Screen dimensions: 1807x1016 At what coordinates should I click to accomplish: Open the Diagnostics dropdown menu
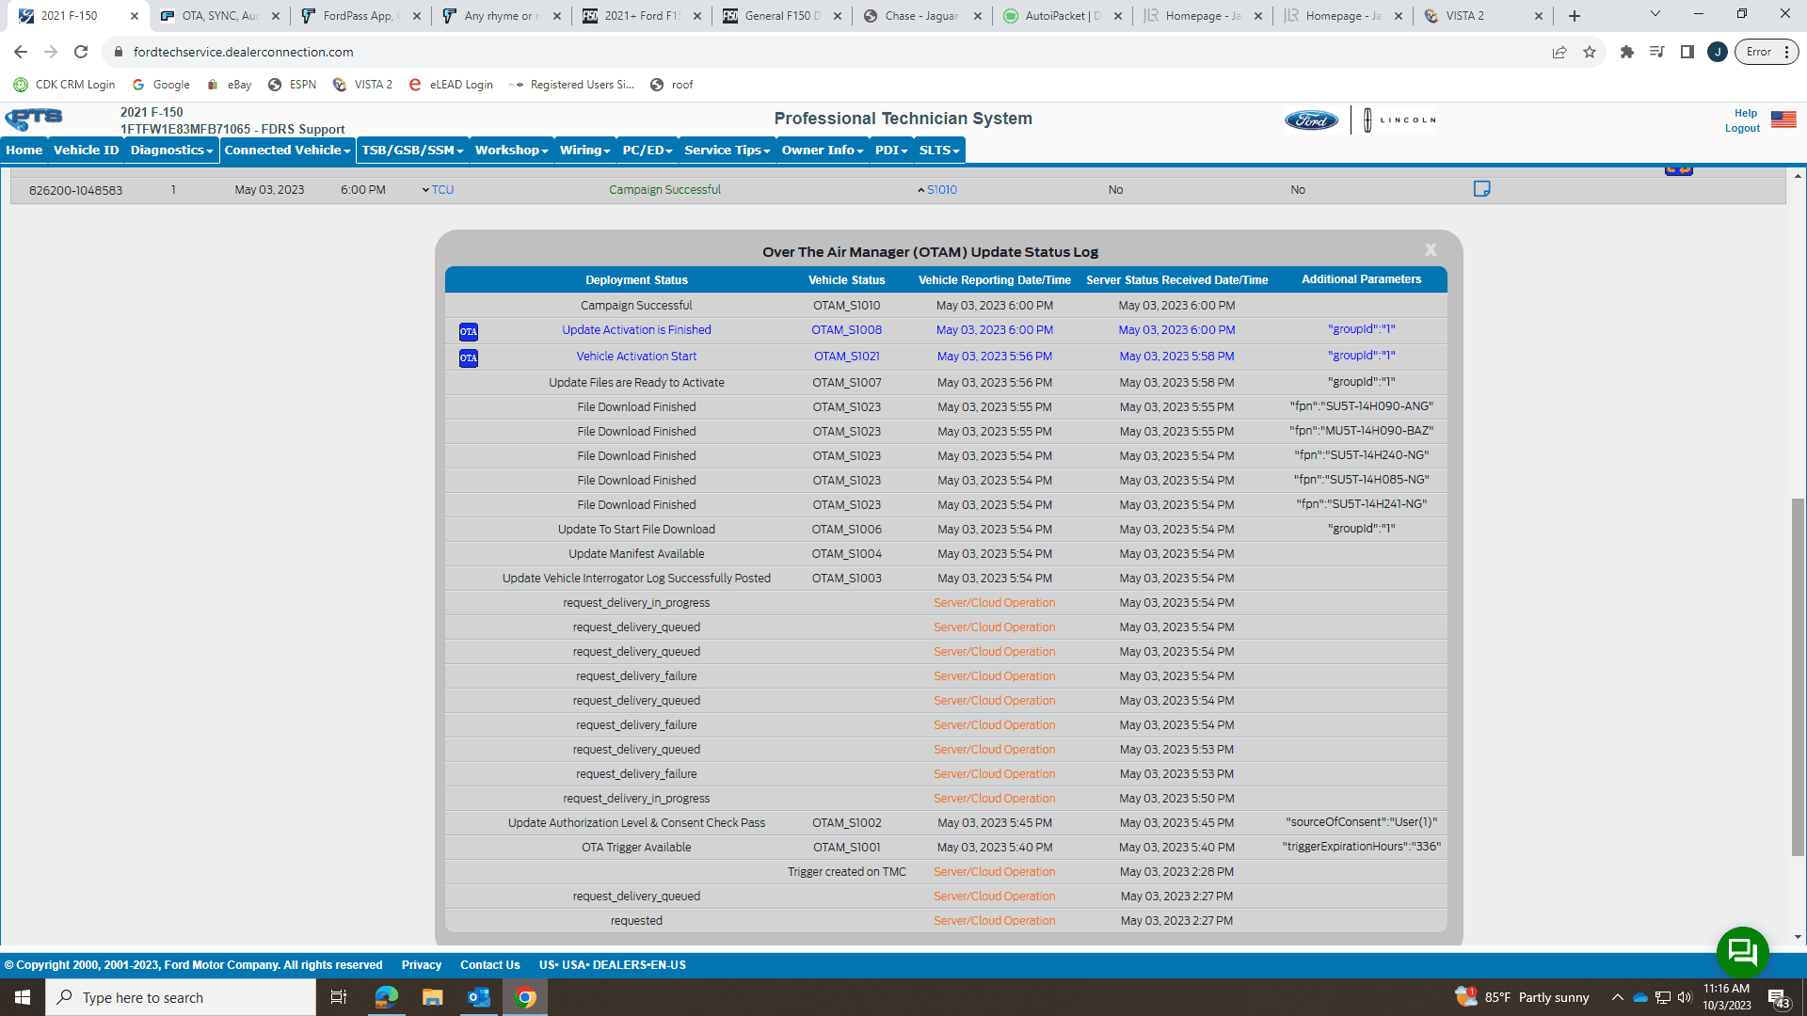click(171, 151)
